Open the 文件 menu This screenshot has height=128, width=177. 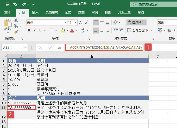pos(8,12)
